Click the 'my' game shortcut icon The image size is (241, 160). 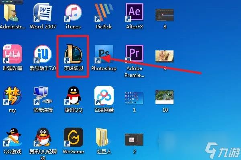pos(12,95)
